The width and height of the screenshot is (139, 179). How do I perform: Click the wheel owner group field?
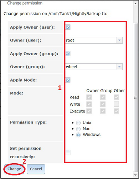[x=91, y=67]
